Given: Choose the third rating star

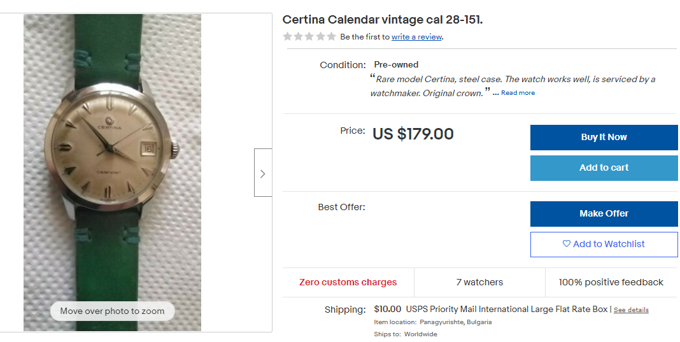Looking at the screenshot, I should coord(309,37).
